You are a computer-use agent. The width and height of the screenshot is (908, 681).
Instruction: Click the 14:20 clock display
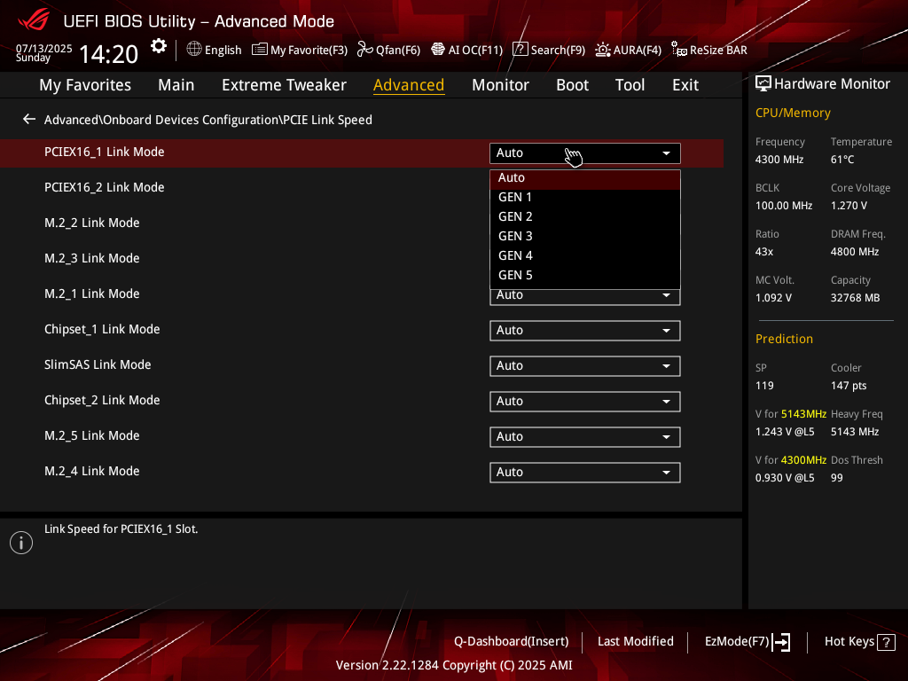coord(108,54)
